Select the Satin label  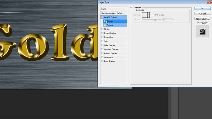tap(106, 41)
